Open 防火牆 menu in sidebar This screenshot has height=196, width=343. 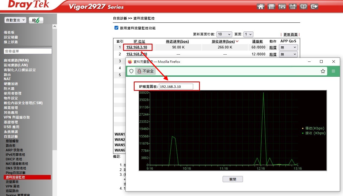[x=9, y=88]
